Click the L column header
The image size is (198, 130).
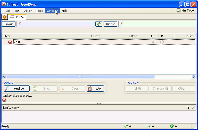pos(146,36)
